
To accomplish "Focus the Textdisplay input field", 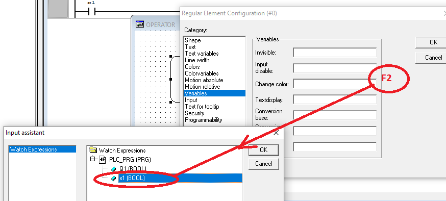I will [335, 100].
